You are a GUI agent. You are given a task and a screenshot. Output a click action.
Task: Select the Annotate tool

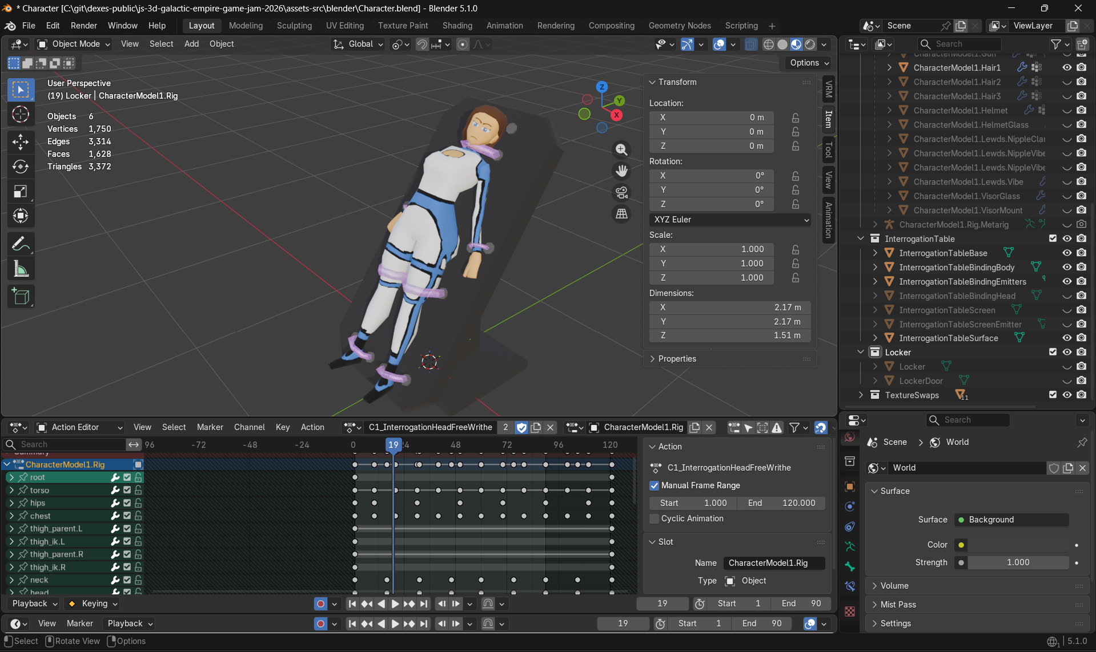(21, 244)
